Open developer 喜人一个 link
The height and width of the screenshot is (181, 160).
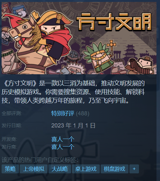[63, 139]
